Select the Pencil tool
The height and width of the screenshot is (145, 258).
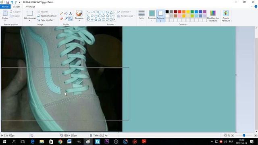point(62,14)
